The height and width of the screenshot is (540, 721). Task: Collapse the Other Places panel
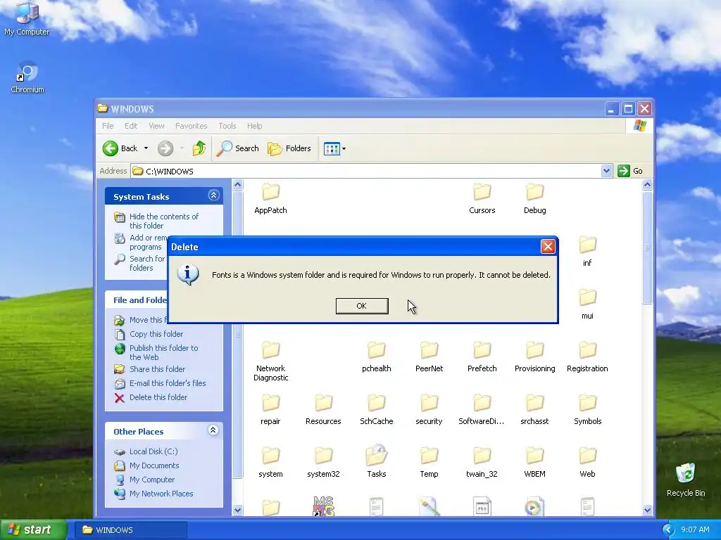click(213, 430)
